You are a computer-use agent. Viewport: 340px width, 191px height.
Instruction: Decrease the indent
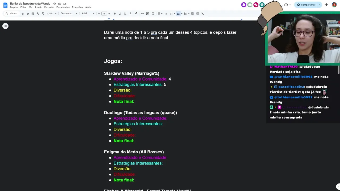pos(192,14)
